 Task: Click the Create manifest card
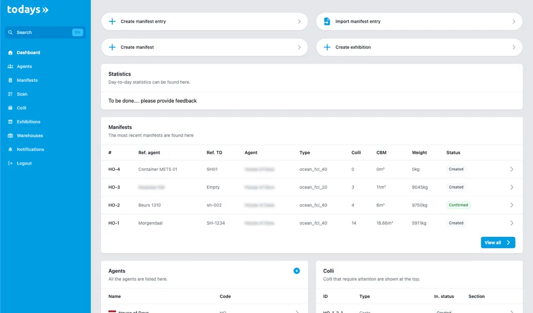204,47
